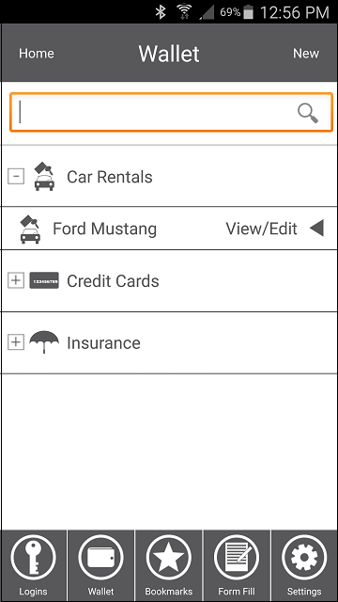The image size is (338, 602).
Task: Select the Ford Mustang entry
Action: pos(169,229)
